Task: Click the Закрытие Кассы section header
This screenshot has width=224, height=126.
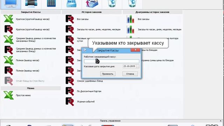Action: [31, 12]
